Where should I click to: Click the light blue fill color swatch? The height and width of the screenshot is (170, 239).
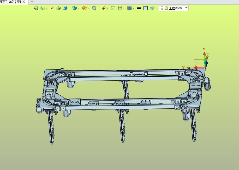146,8
